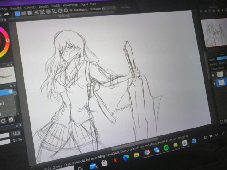Open Chrome from the taskbar
Viewport: 227px width, 170px height.
[146, 152]
